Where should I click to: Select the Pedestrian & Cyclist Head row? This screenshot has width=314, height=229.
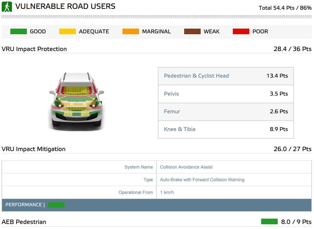click(x=226, y=76)
